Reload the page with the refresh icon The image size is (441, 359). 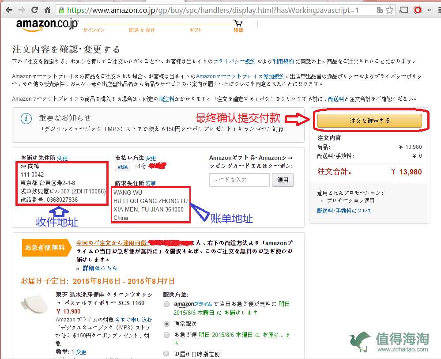tap(34, 11)
